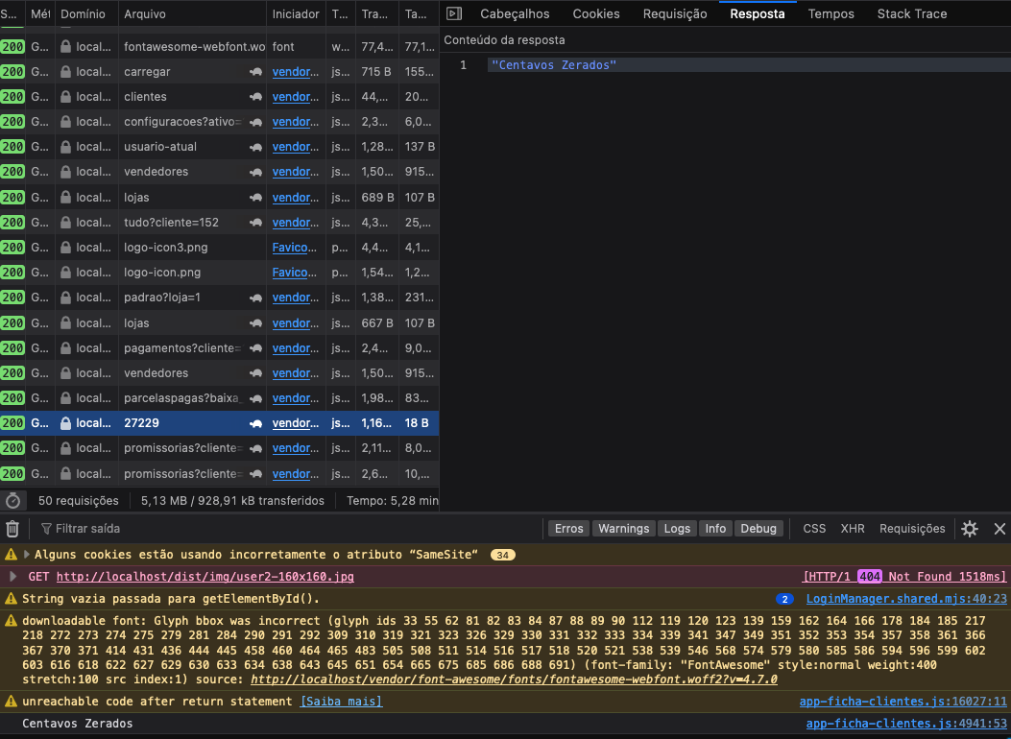Toggle the Erros console filter
1011x739 pixels.
[x=568, y=529]
